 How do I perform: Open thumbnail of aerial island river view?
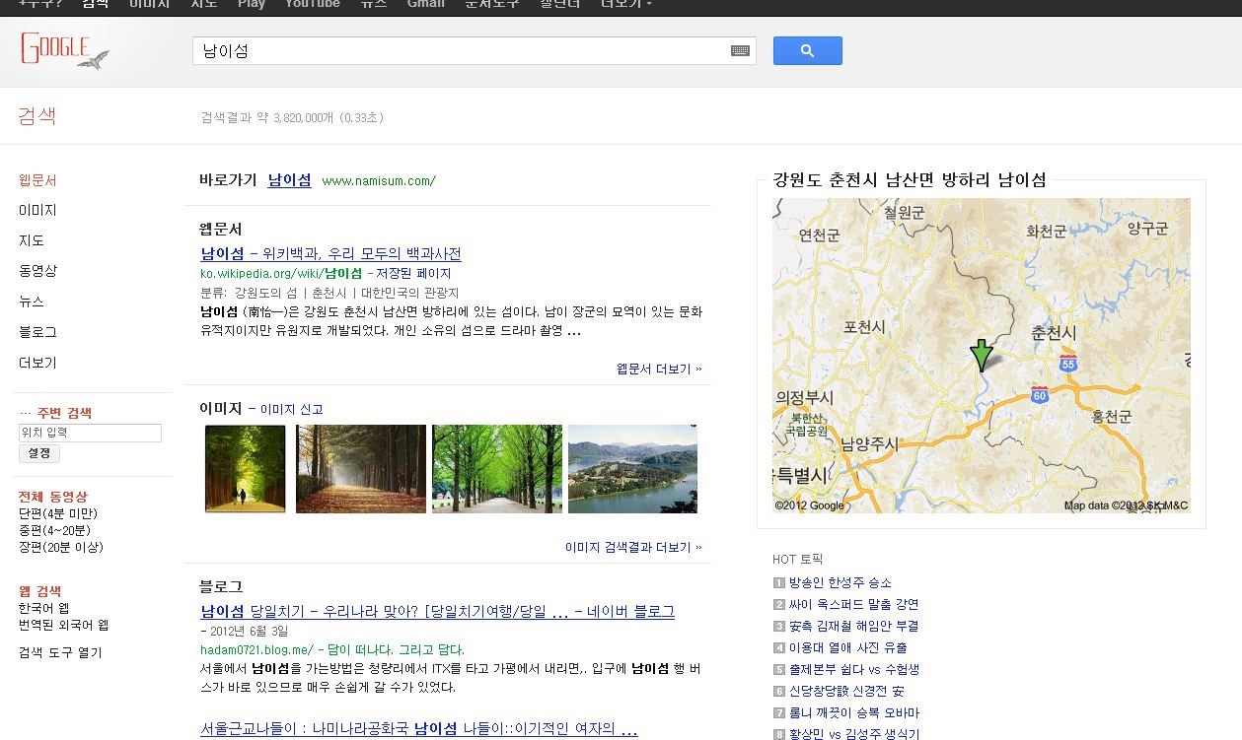(x=632, y=469)
